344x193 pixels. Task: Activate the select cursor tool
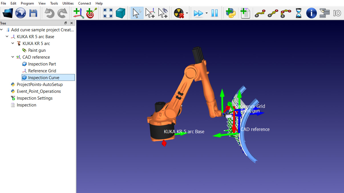137,13
